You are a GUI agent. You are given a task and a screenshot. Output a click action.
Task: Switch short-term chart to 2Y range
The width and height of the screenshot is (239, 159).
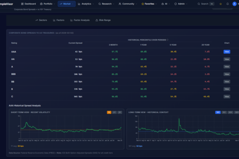pyautogui.click(x=114, y=112)
